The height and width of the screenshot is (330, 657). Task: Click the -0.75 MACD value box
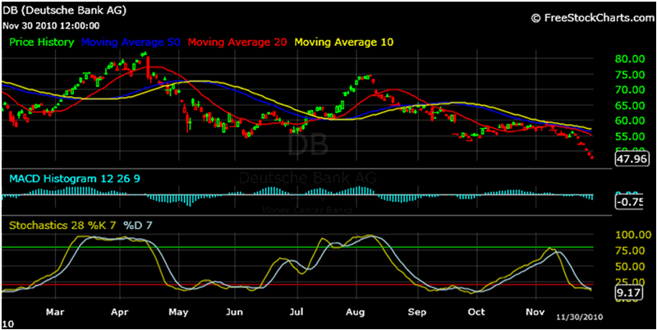click(x=630, y=203)
